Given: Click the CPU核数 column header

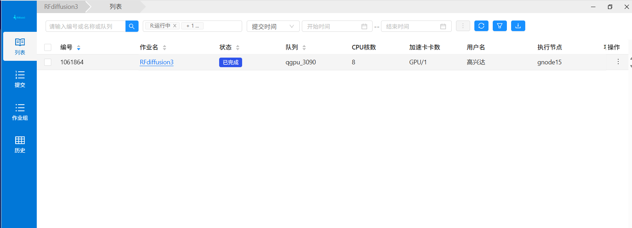Looking at the screenshot, I should [364, 47].
